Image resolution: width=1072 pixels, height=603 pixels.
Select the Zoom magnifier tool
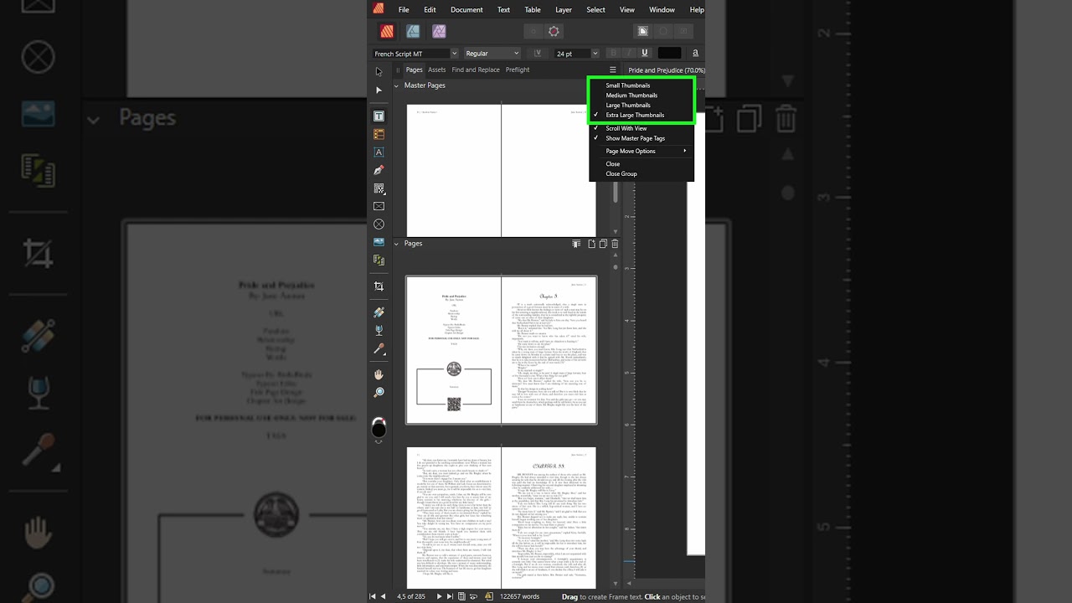379,392
